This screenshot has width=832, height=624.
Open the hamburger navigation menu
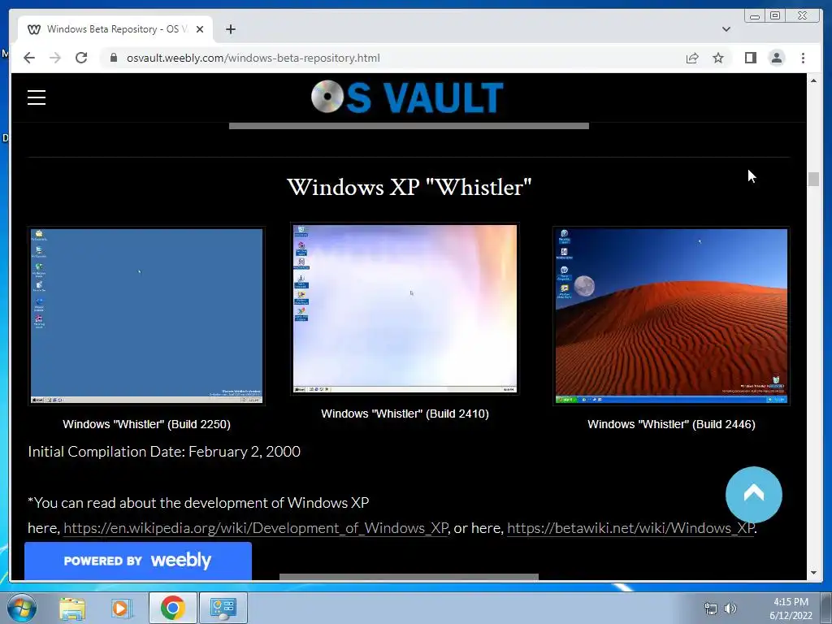pyautogui.click(x=37, y=97)
